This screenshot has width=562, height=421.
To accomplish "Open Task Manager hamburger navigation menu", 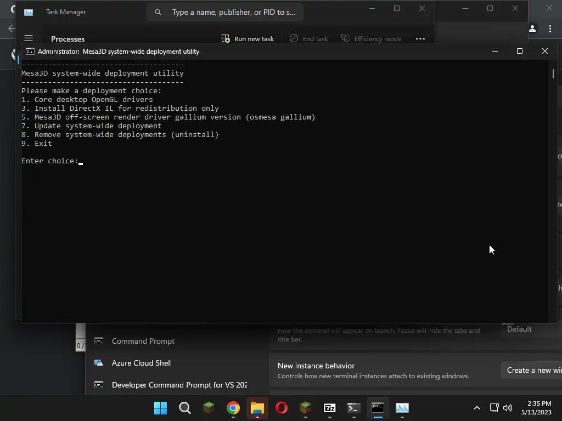I will 29,38.
